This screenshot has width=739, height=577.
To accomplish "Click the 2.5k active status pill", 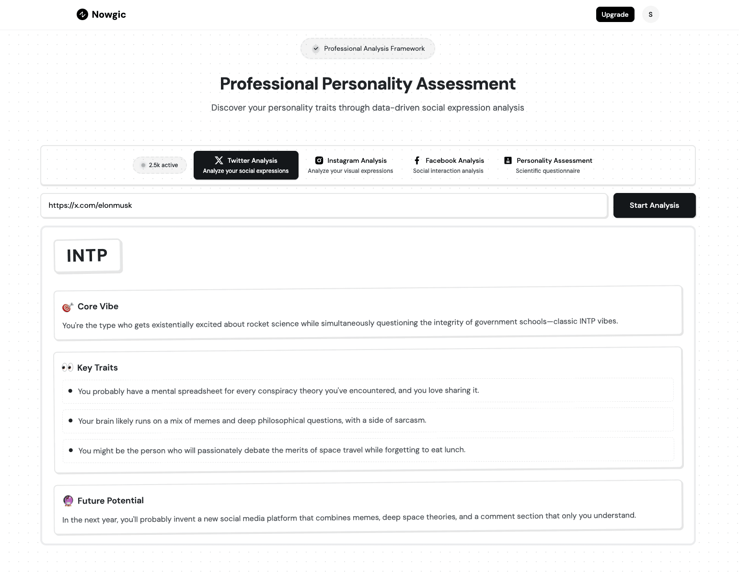I will tap(160, 165).
